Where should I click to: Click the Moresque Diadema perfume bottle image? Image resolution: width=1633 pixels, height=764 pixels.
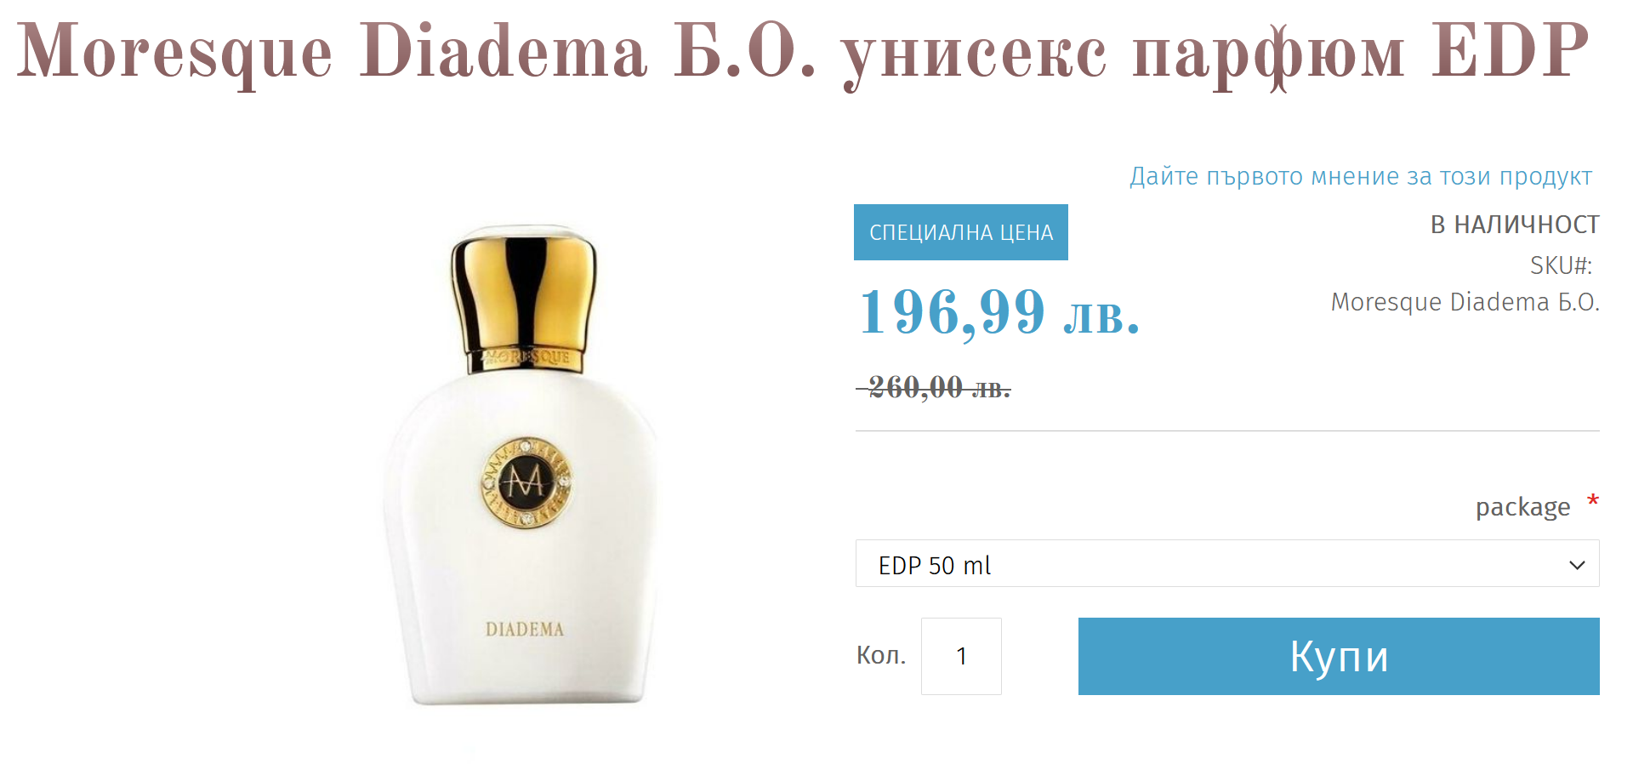[x=522, y=465]
